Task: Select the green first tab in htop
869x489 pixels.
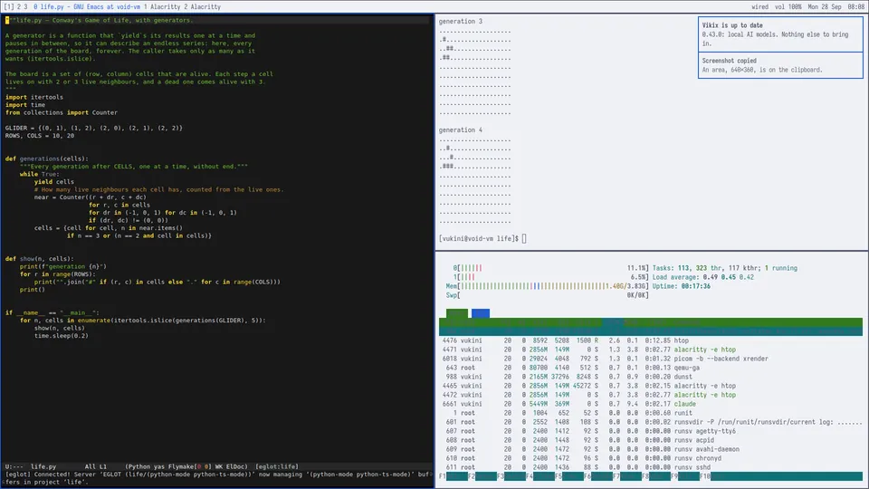Action: click(x=456, y=313)
